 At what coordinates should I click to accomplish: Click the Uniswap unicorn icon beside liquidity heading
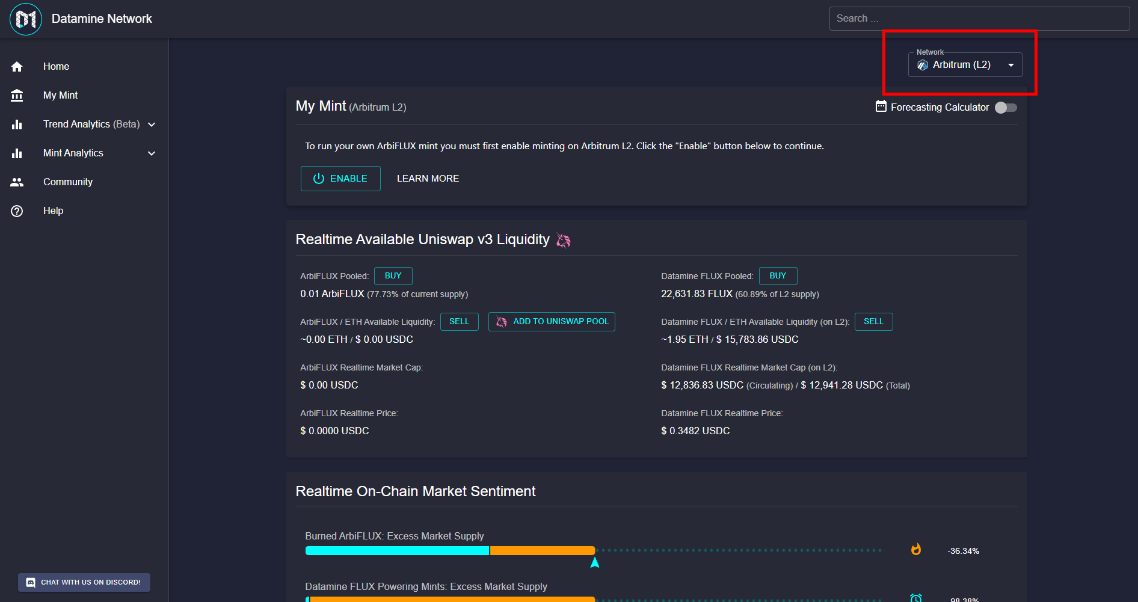(x=564, y=241)
